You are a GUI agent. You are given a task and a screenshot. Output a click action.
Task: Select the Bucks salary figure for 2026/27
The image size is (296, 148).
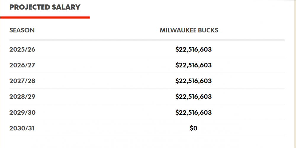click(x=193, y=65)
